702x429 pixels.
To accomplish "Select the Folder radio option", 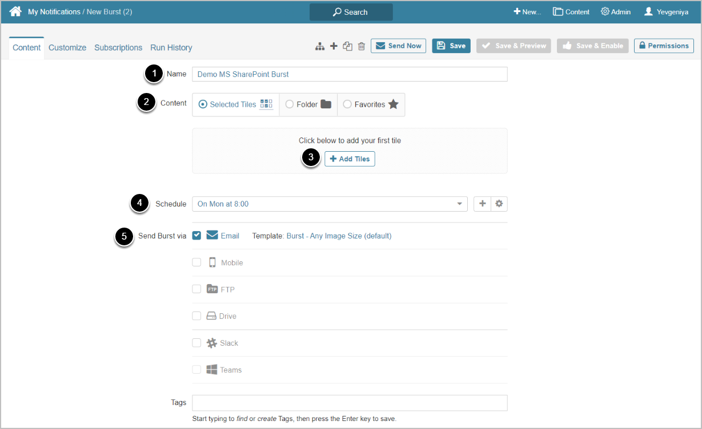I will [290, 104].
